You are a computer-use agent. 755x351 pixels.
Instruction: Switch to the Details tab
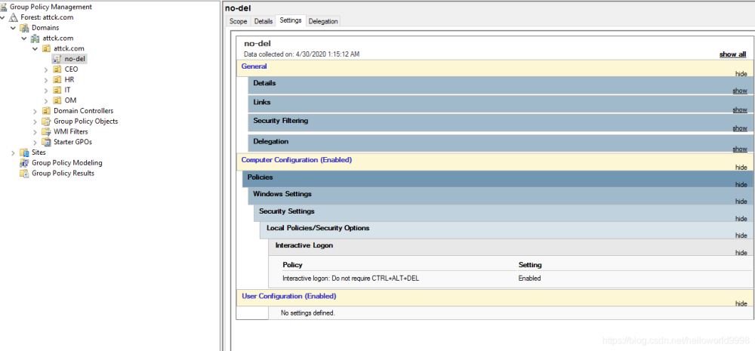coord(263,21)
